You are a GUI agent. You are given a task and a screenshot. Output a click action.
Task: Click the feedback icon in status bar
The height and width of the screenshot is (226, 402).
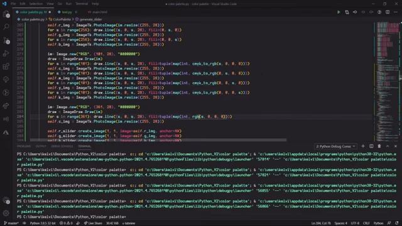click(389, 223)
